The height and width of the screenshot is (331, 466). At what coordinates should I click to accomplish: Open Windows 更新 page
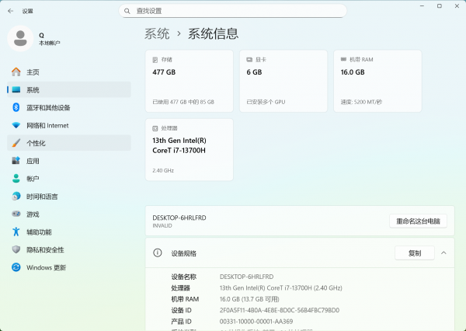tap(69, 267)
